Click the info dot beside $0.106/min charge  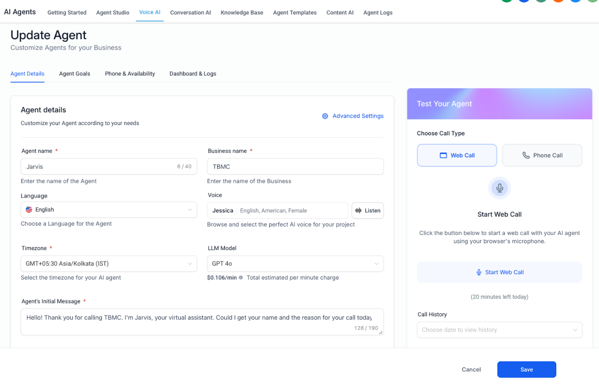[x=241, y=278]
